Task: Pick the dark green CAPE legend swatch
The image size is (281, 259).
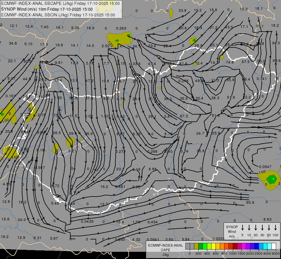Action: point(201,246)
